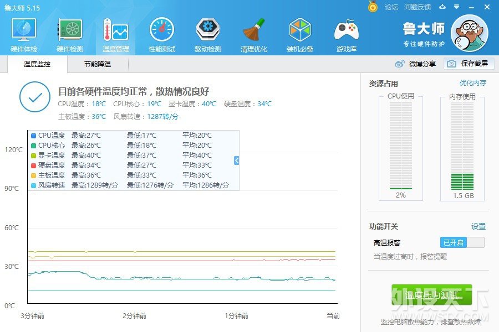The width and height of the screenshot is (499, 332).
Task: Open 清理优化 broom icon
Action: click(254, 29)
